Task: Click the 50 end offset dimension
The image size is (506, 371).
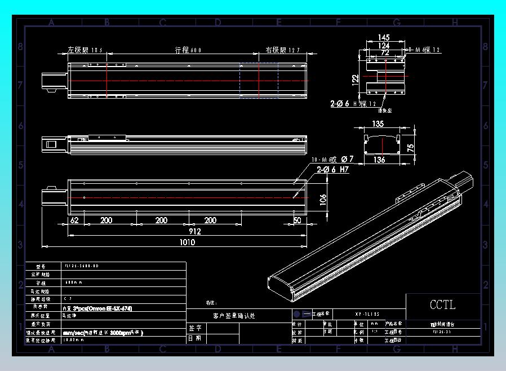Action: (x=297, y=220)
